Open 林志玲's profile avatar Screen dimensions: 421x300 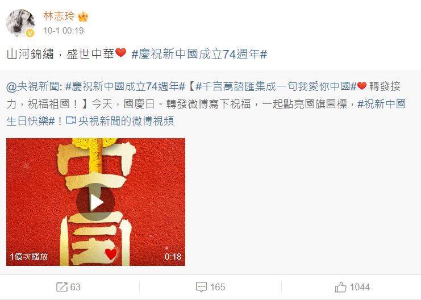pos(20,23)
